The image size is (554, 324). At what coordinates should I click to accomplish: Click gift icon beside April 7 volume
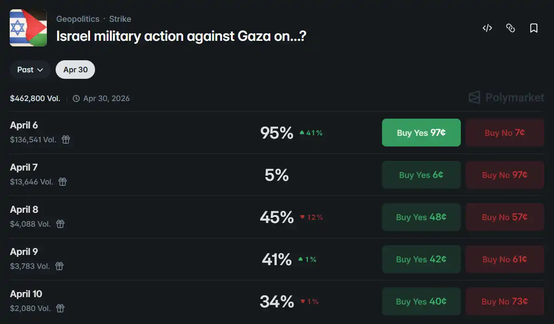[x=63, y=182]
